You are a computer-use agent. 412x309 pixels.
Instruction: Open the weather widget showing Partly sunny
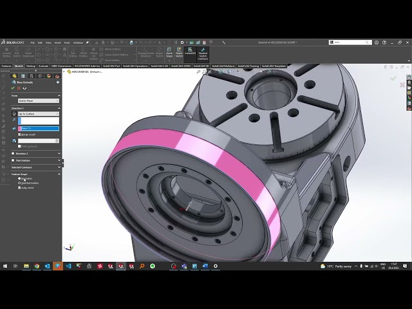click(336, 266)
